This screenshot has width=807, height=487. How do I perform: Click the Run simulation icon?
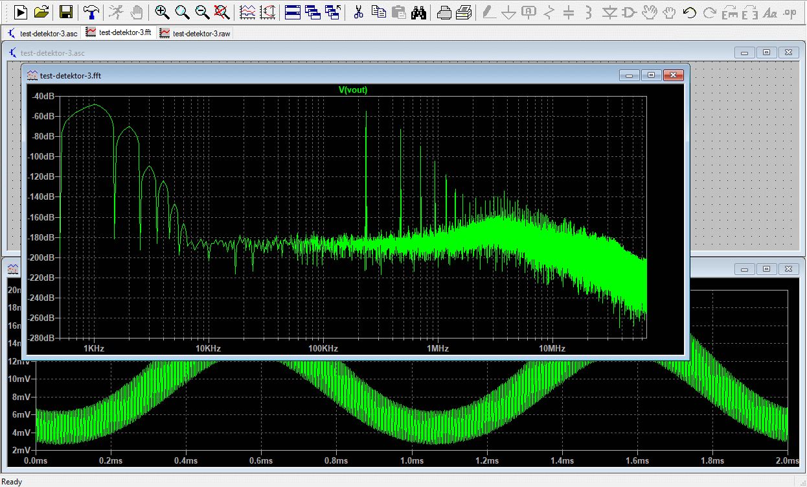pyautogui.click(x=21, y=11)
